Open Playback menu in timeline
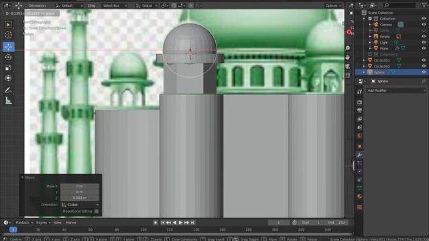 pos(24,223)
